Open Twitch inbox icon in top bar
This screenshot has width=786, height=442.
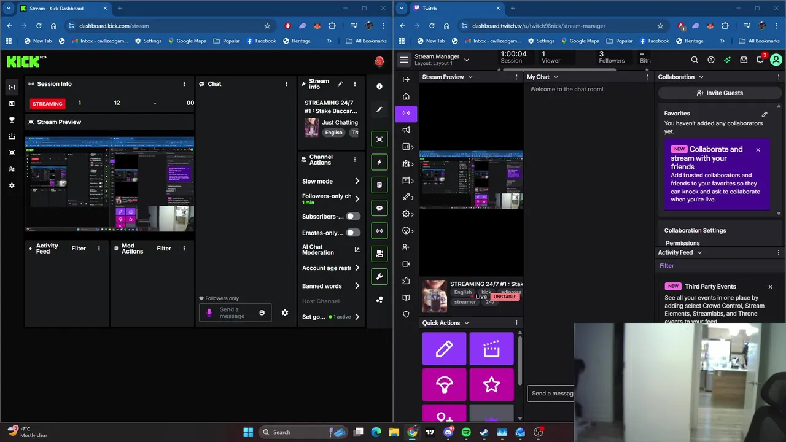(744, 60)
